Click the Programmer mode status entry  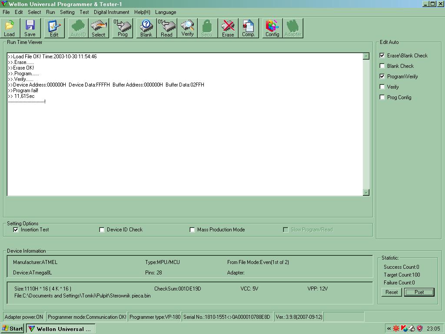click(87, 317)
